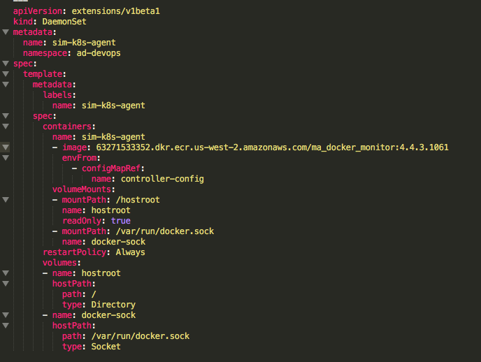
Task: Click the readOnly true value
Action: [121, 221]
